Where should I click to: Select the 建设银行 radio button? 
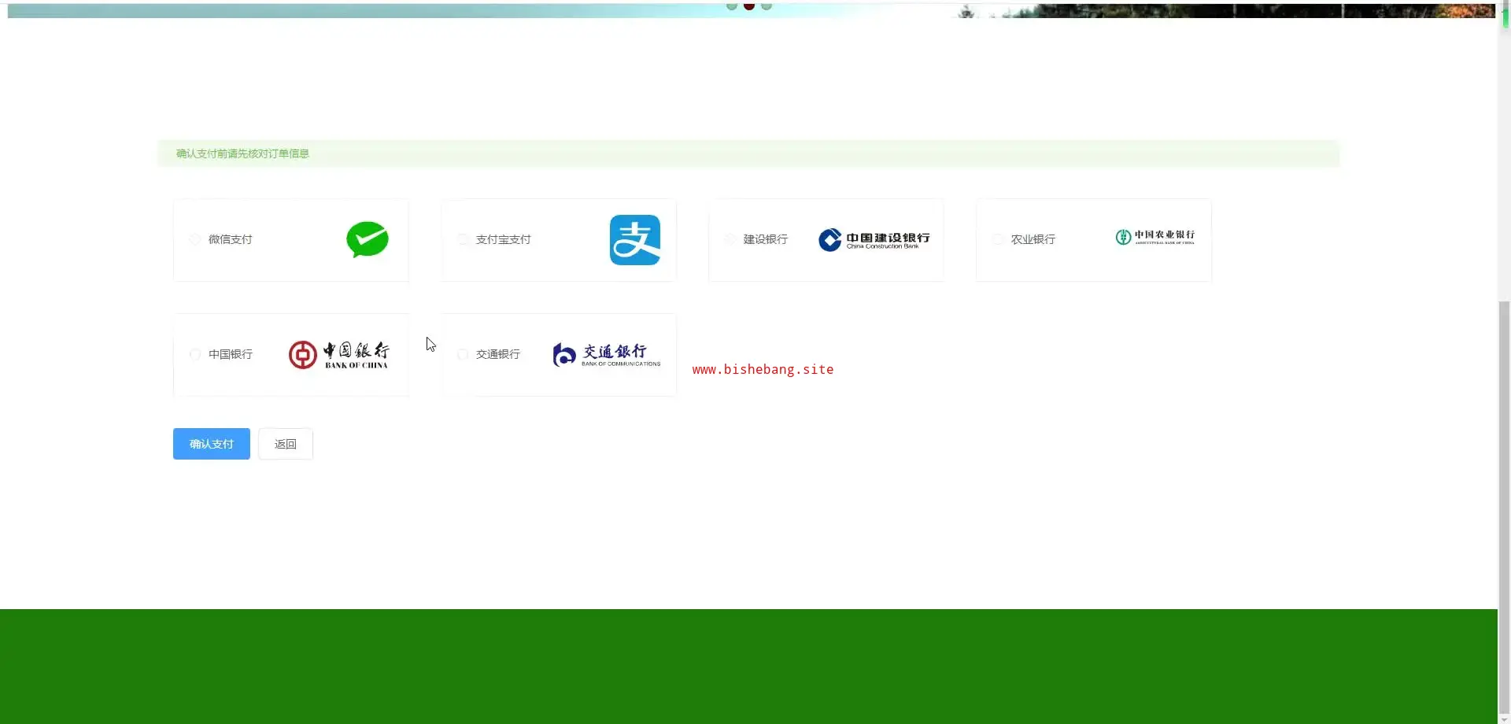click(x=730, y=239)
